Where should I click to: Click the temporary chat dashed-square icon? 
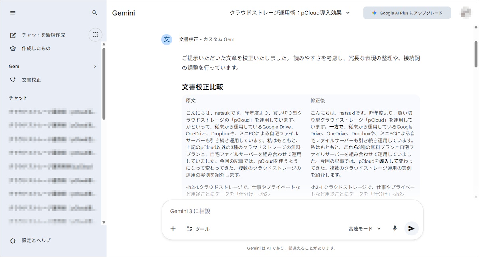click(95, 35)
